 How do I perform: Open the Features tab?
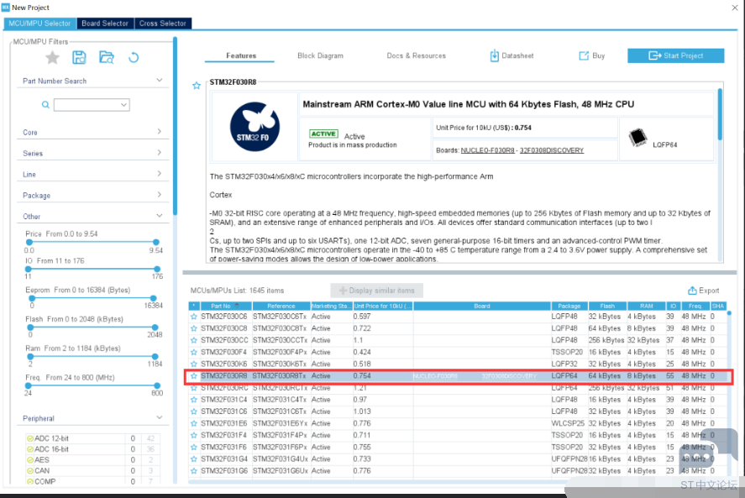click(241, 55)
